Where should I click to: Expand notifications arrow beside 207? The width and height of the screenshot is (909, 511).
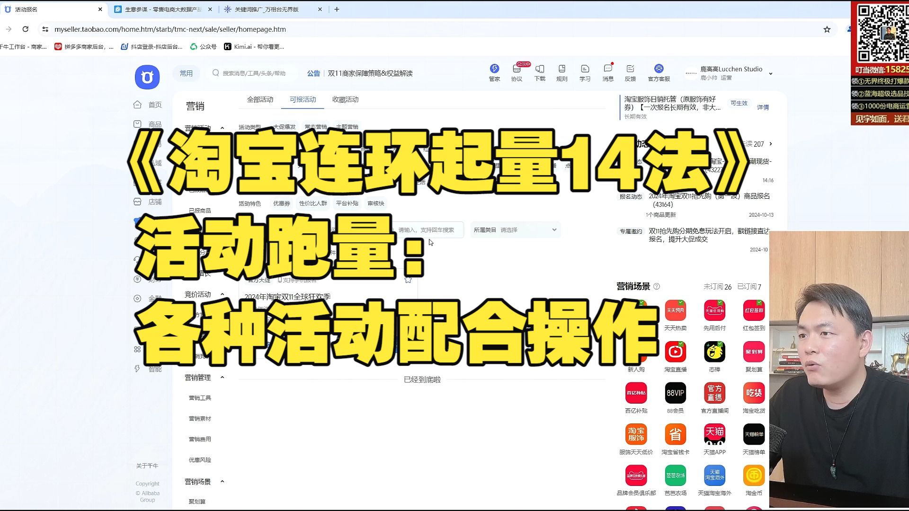coord(771,144)
